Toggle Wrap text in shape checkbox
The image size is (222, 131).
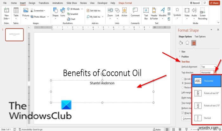pyautogui.click(x=183, y=113)
